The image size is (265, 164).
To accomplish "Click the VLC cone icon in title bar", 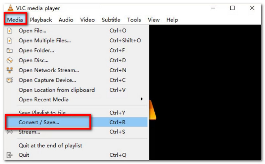I will pos(11,8).
